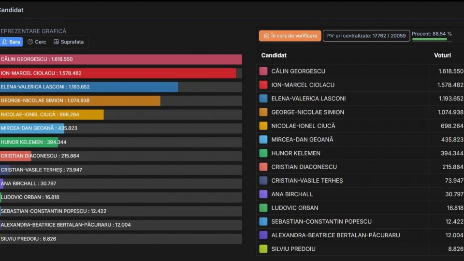Click the purple swatch beside Ana Birchall
The height and width of the screenshot is (261, 464).
click(x=263, y=194)
